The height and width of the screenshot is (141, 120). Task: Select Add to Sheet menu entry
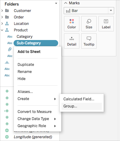pos(29,52)
